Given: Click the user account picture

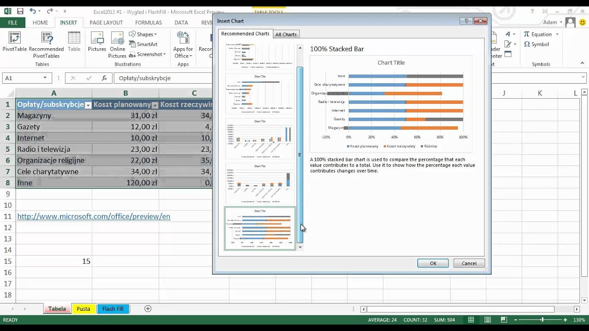Looking at the screenshot, I should (571, 22).
